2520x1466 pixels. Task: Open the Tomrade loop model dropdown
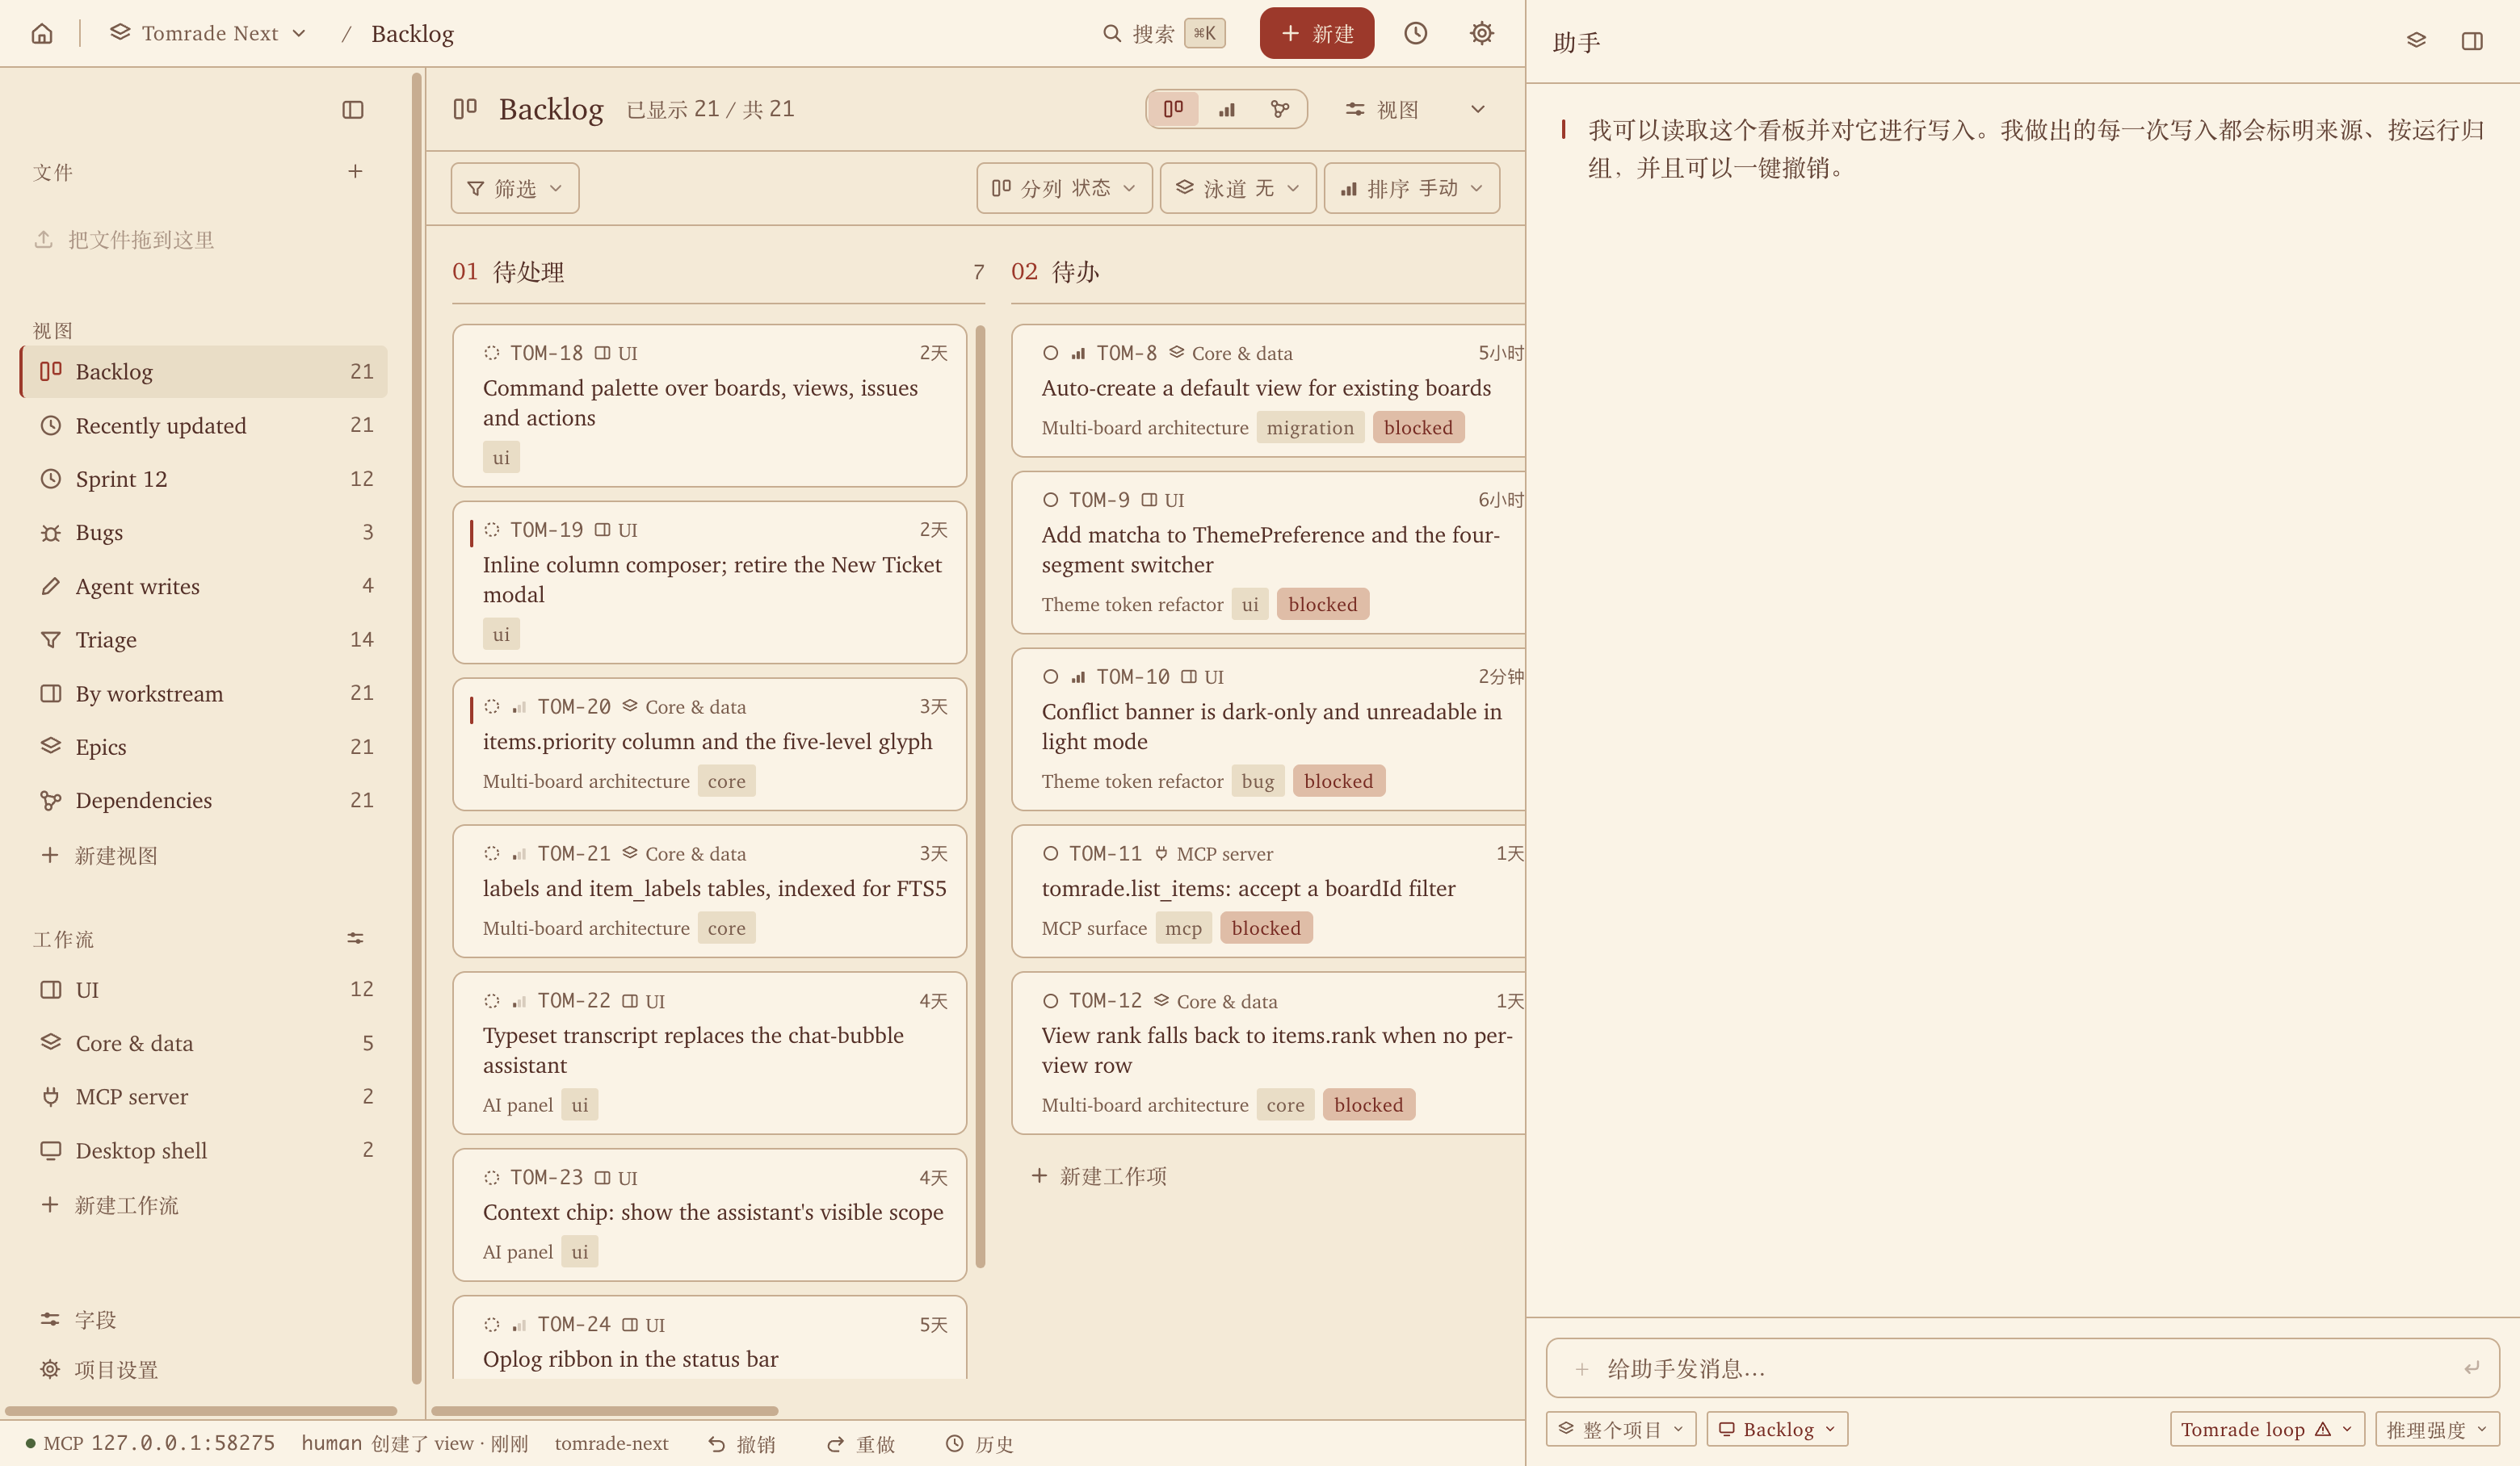tap(2267, 1429)
